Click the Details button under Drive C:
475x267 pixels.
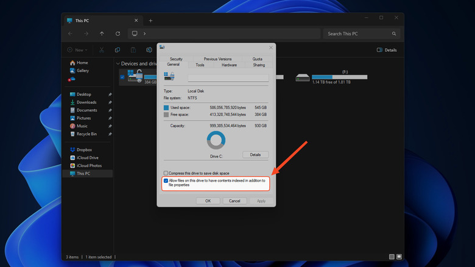pyautogui.click(x=255, y=155)
